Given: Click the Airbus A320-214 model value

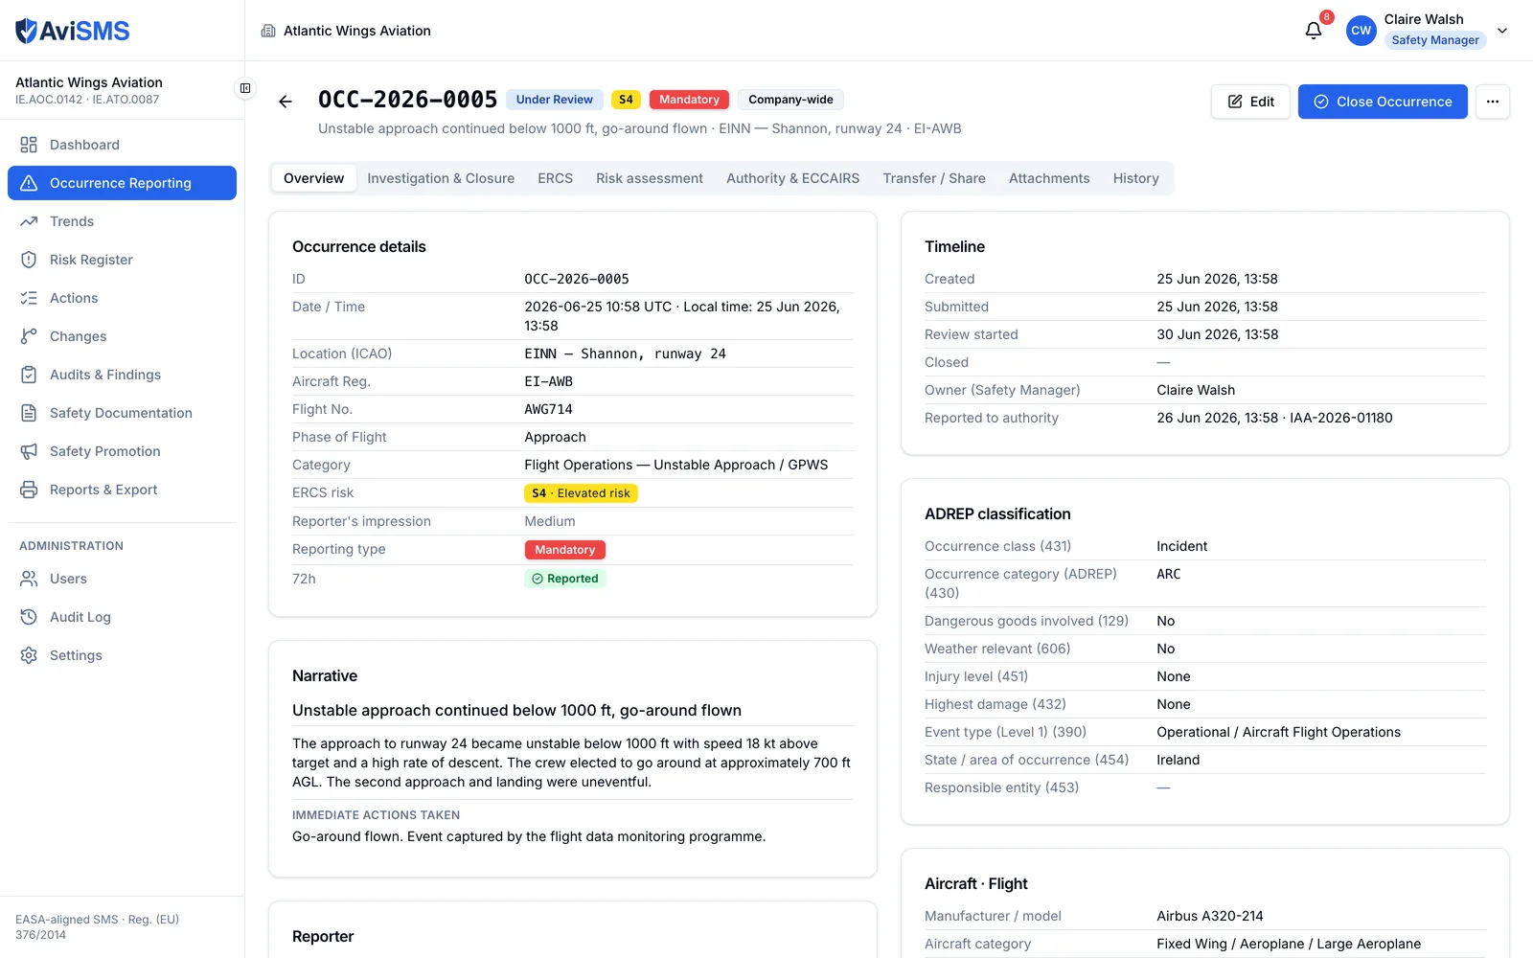Looking at the screenshot, I should tap(1210, 916).
